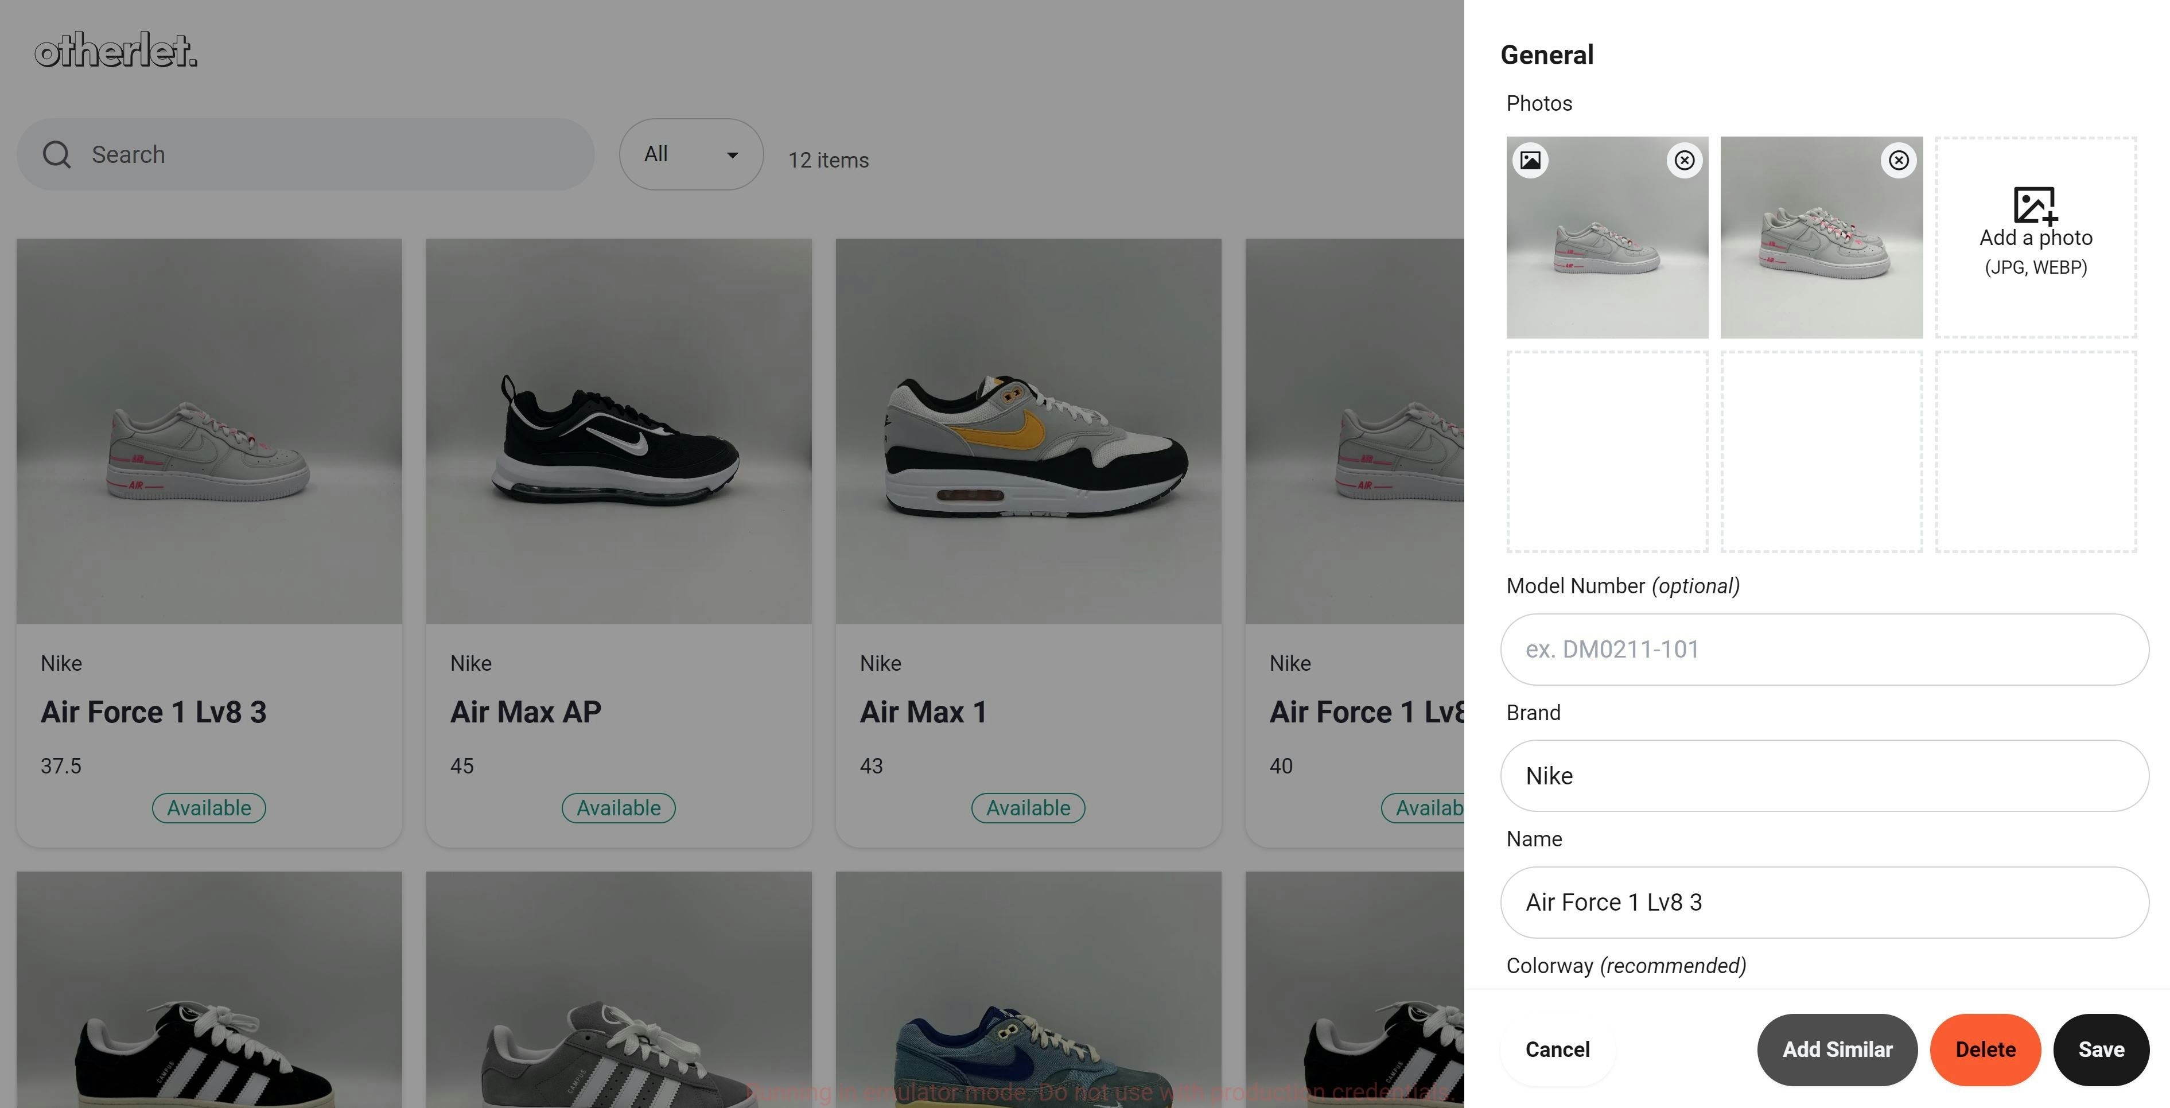
Task: Open the All filter dropdown
Action: [x=691, y=154]
